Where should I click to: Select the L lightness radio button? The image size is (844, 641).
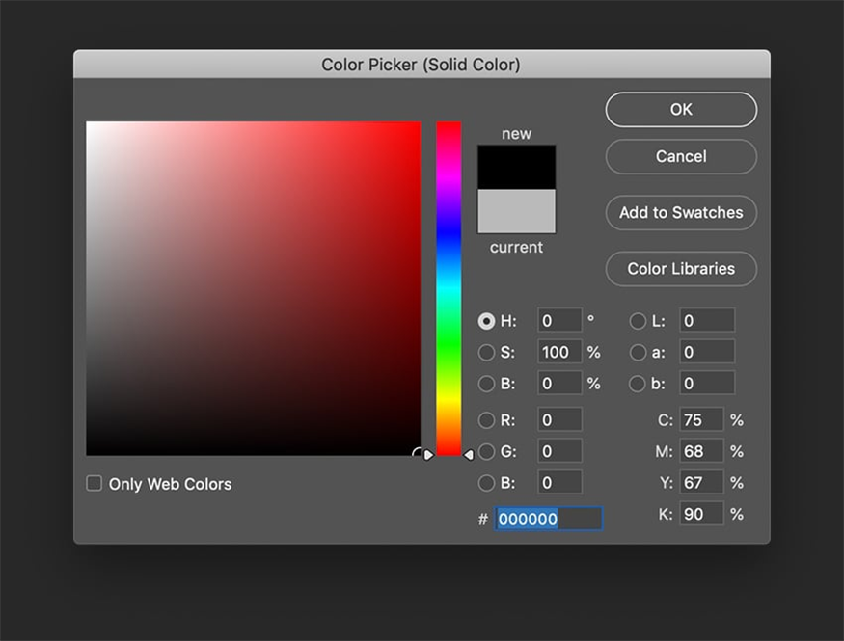point(638,321)
